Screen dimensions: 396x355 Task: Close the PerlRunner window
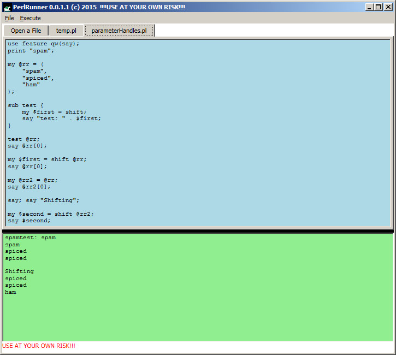(388, 7)
